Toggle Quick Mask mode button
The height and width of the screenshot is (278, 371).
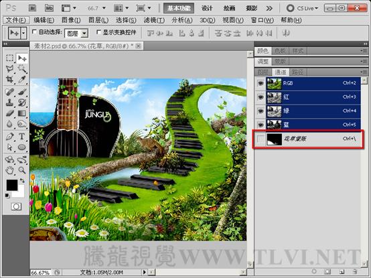click(x=16, y=206)
